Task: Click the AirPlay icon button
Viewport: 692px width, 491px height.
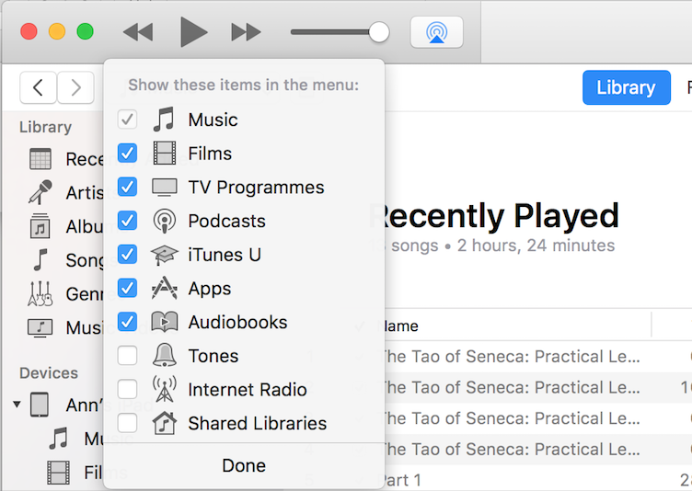Action: (x=436, y=32)
